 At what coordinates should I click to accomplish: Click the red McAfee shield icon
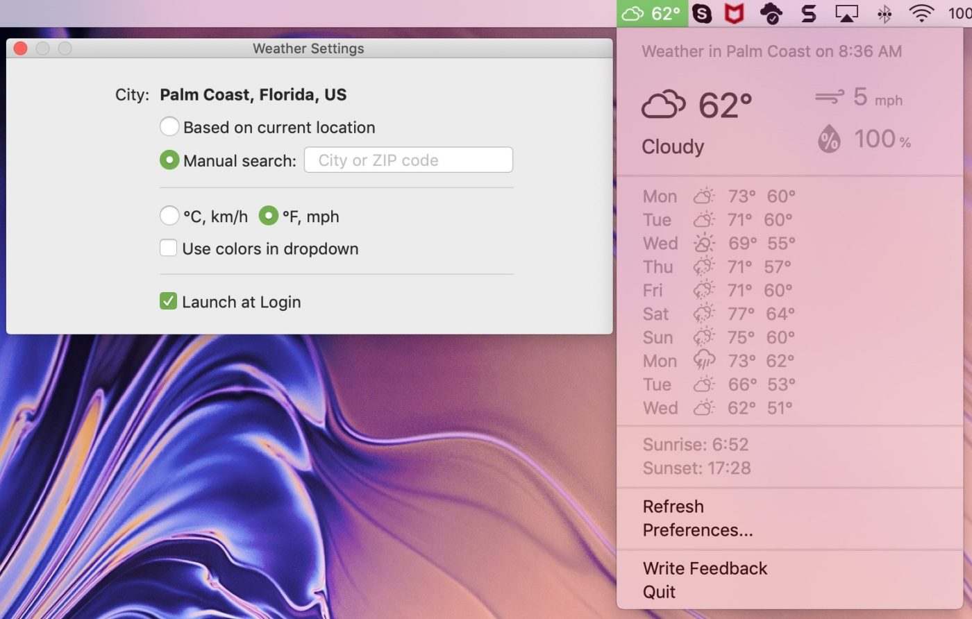pos(735,14)
